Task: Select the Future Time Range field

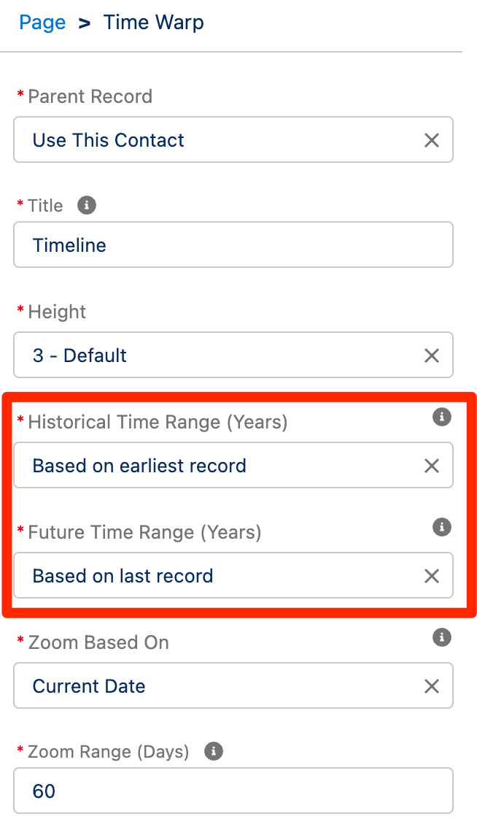Action: (219, 575)
